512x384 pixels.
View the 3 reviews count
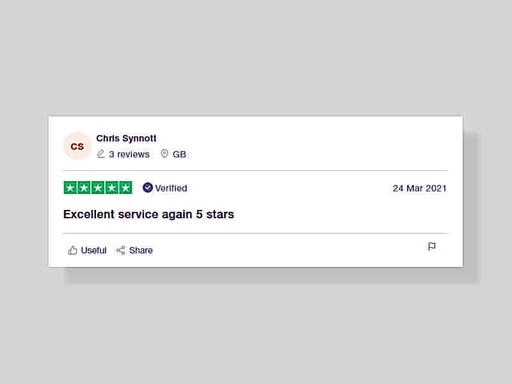(129, 154)
